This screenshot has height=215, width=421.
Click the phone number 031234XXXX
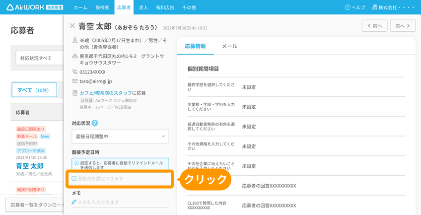[x=92, y=72]
